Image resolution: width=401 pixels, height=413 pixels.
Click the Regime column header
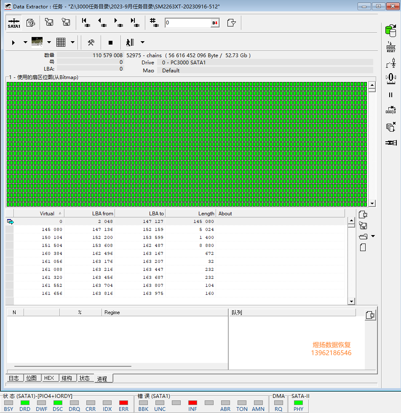165,312
